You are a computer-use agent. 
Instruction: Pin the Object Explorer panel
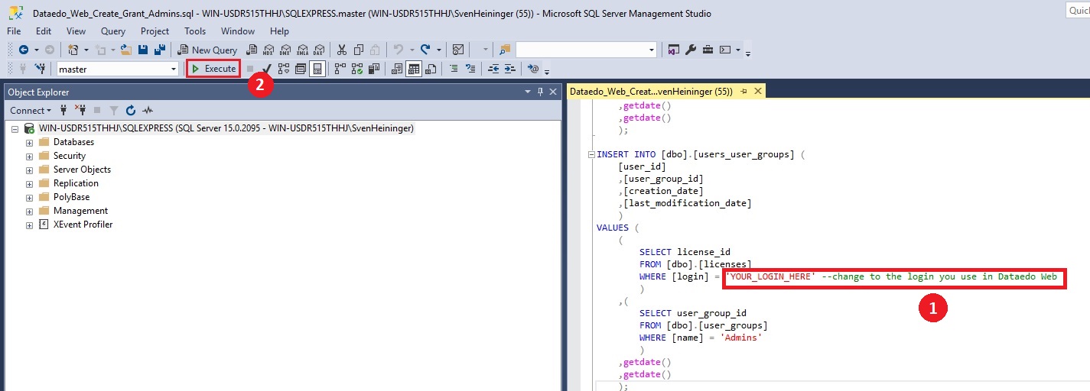pos(541,92)
